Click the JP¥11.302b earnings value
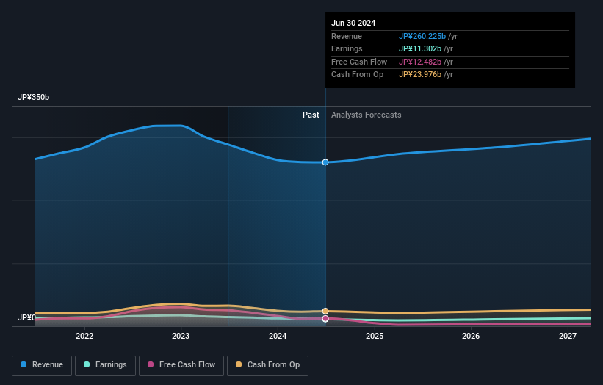 [x=420, y=48]
